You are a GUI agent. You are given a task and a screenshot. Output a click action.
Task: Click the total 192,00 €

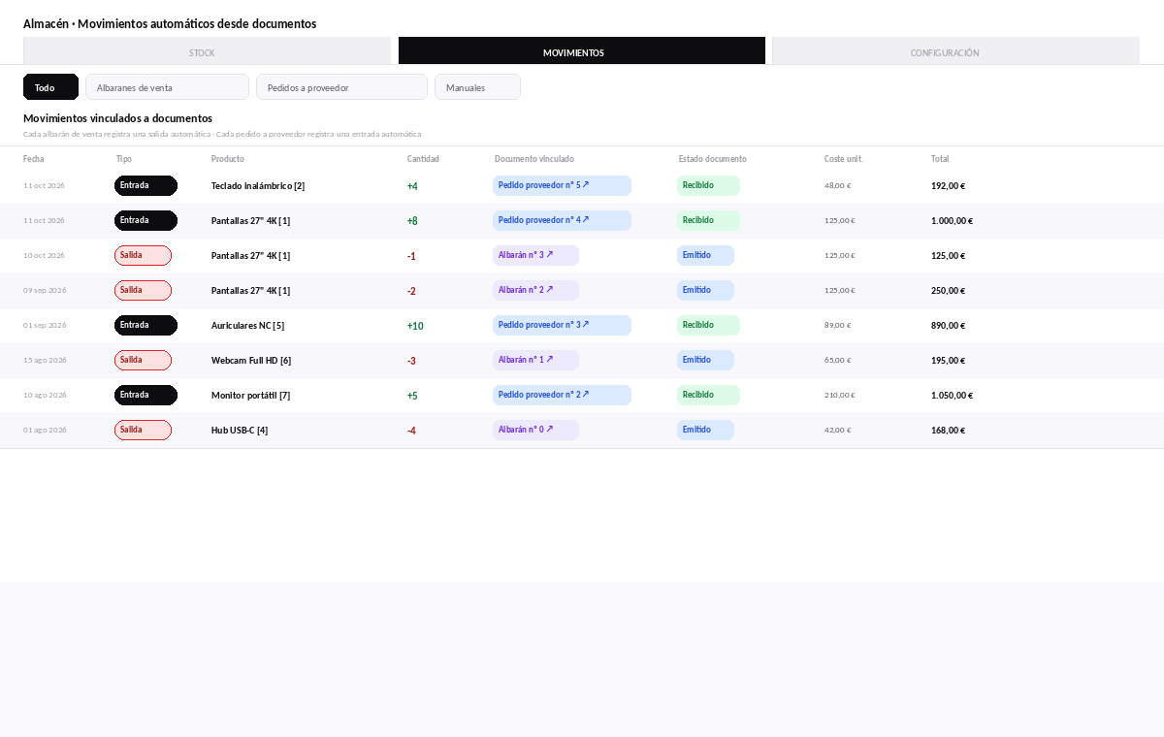(x=948, y=186)
